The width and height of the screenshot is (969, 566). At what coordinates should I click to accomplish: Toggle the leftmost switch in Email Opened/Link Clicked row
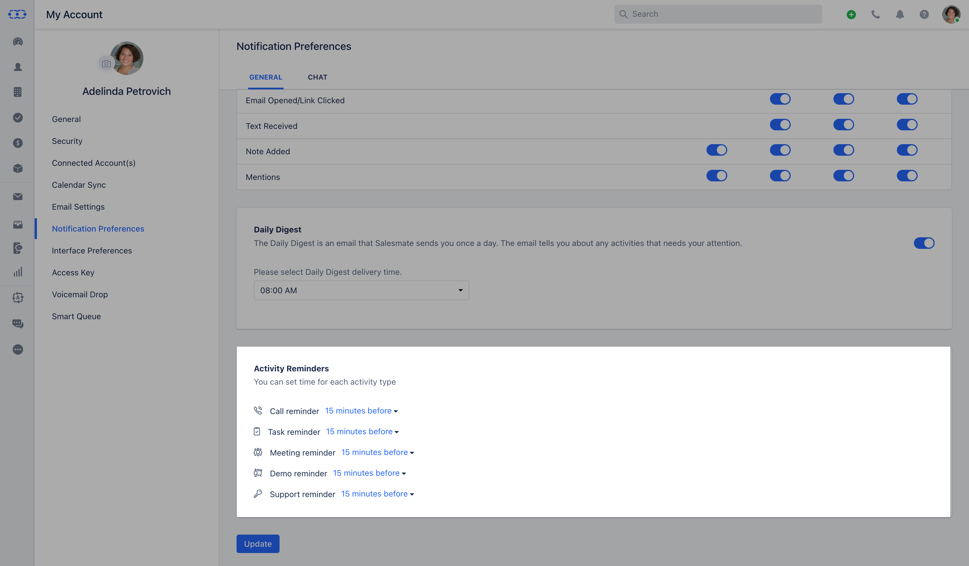coord(780,99)
